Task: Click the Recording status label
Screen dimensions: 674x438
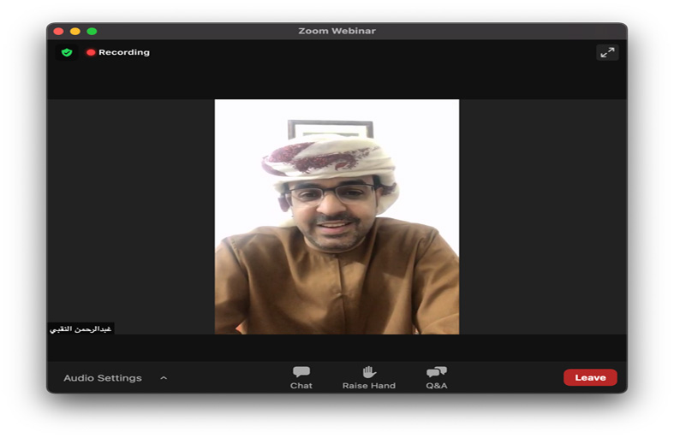Action: click(124, 52)
